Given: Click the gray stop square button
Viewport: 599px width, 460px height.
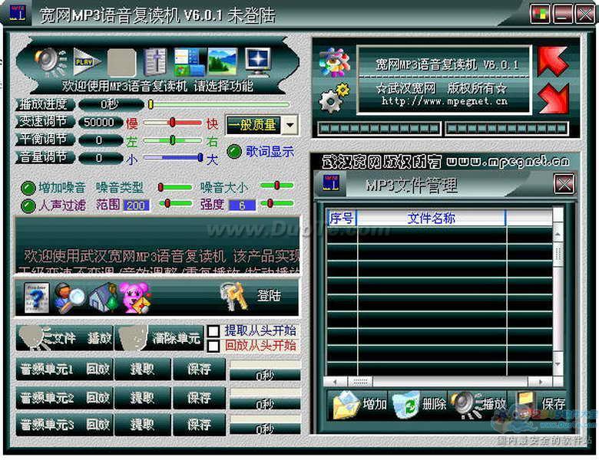Looking at the screenshot, I should tap(121, 62).
